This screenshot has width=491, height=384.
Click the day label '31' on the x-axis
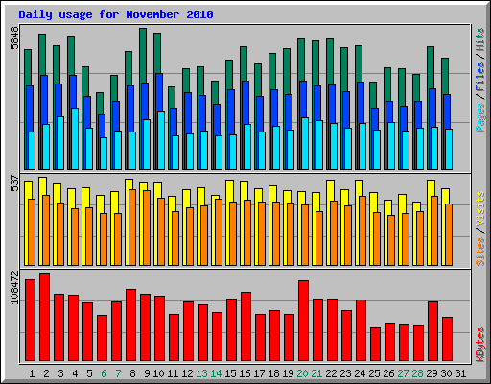tap(460, 373)
